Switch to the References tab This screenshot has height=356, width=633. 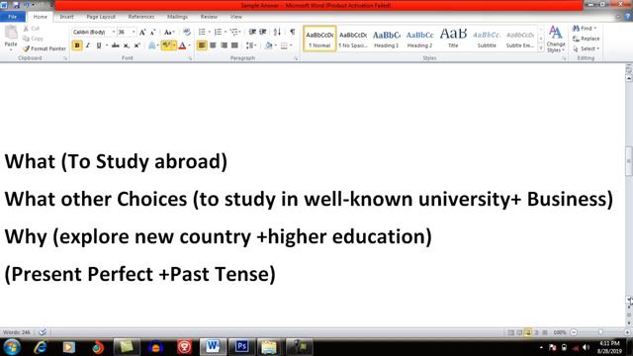pos(141,17)
